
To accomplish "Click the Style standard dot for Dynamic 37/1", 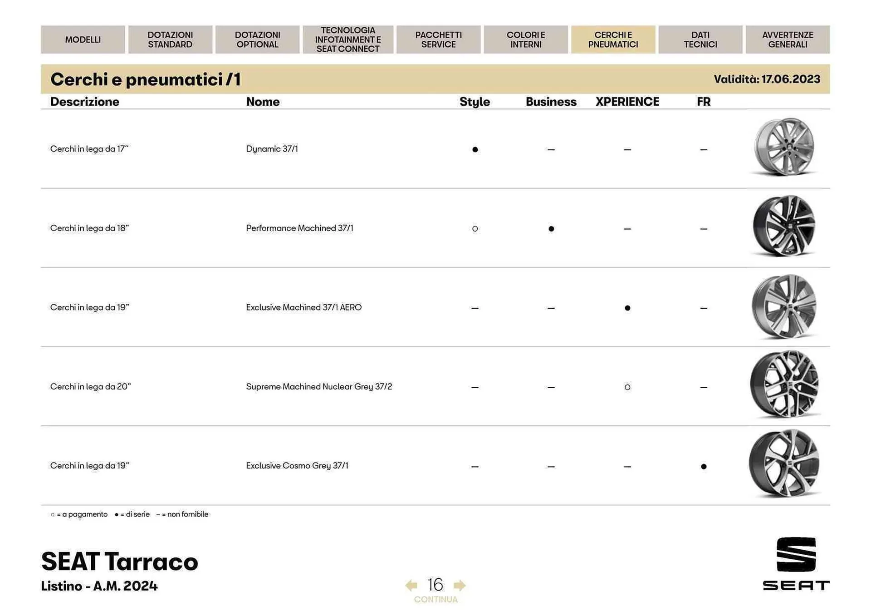I will pyautogui.click(x=475, y=149).
